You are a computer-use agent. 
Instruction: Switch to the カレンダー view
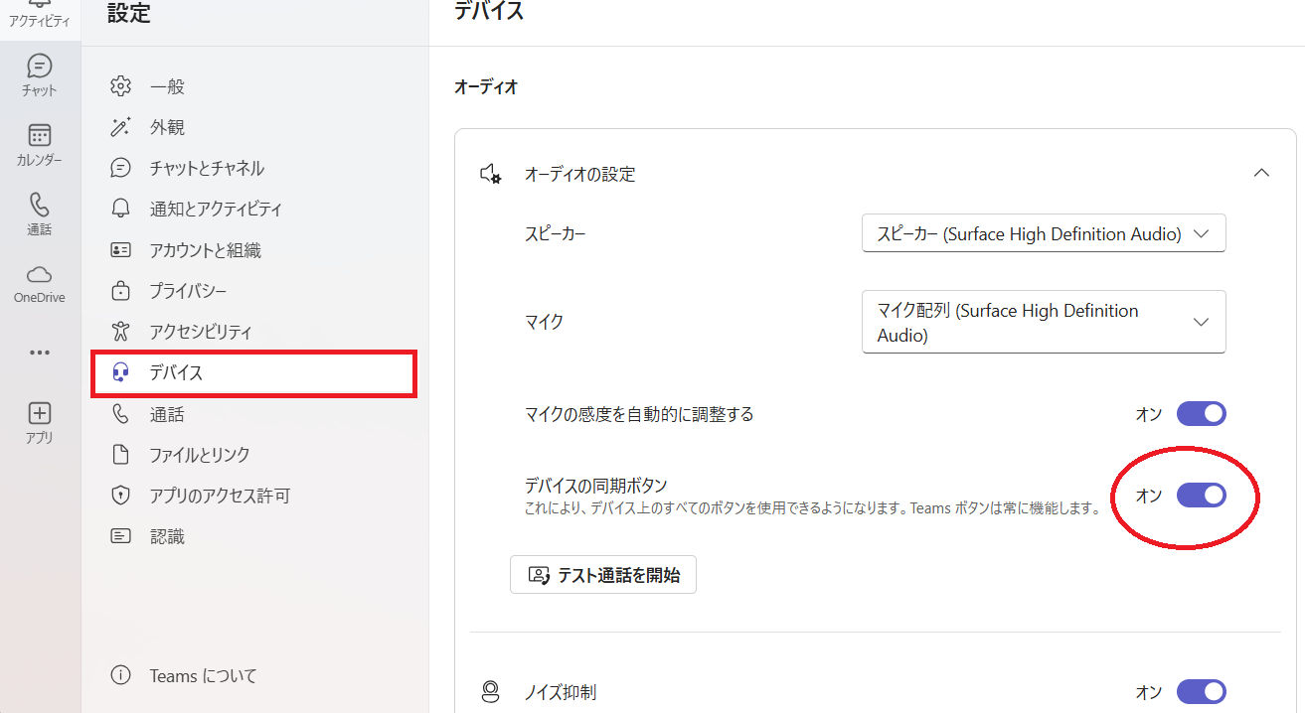(39, 144)
